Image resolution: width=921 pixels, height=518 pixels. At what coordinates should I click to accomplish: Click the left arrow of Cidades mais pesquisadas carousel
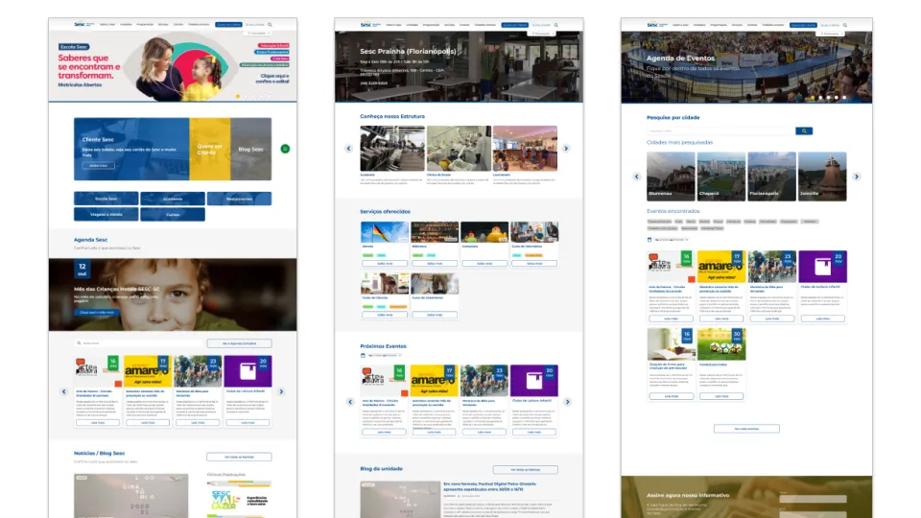point(636,177)
